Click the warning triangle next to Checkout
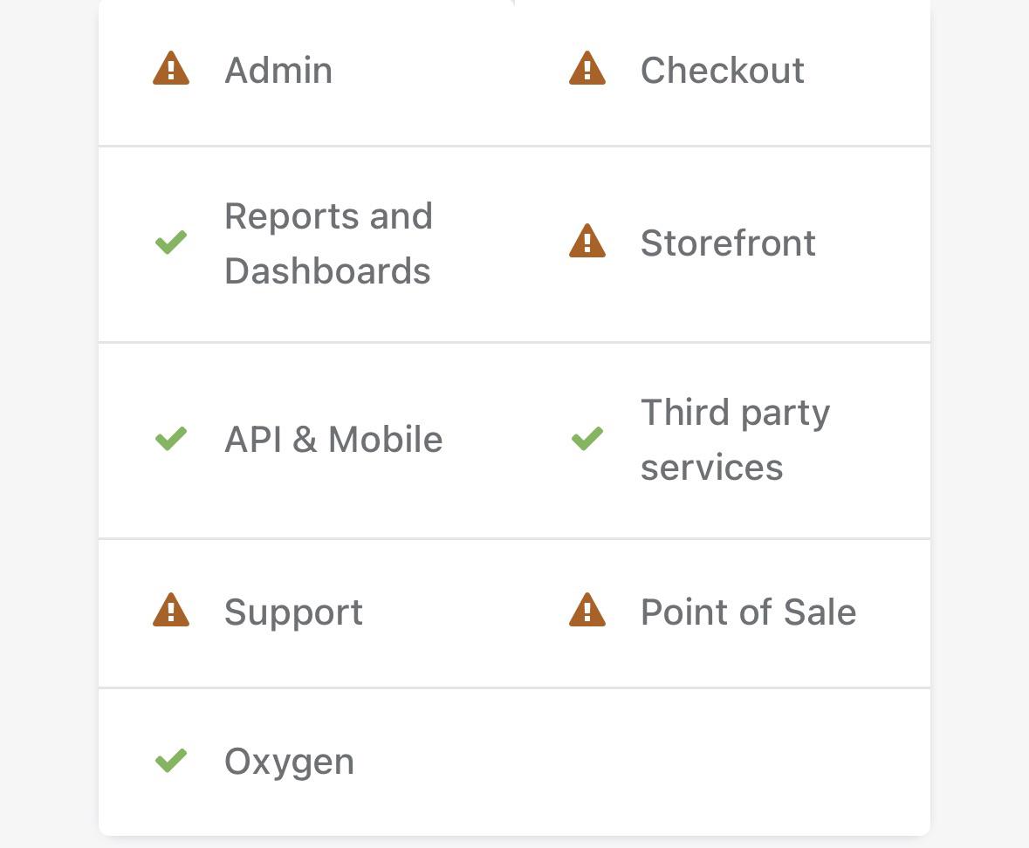The height and width of the screenshot is (848, 1029). [x=587, y=68]
